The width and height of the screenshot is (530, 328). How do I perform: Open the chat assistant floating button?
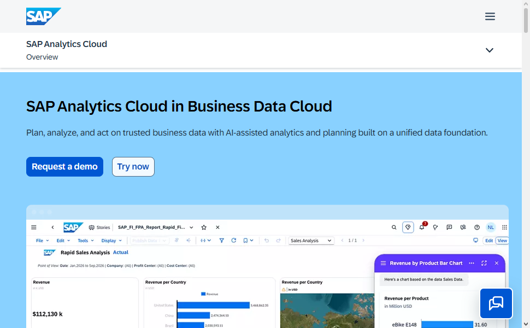pos(496,303)
